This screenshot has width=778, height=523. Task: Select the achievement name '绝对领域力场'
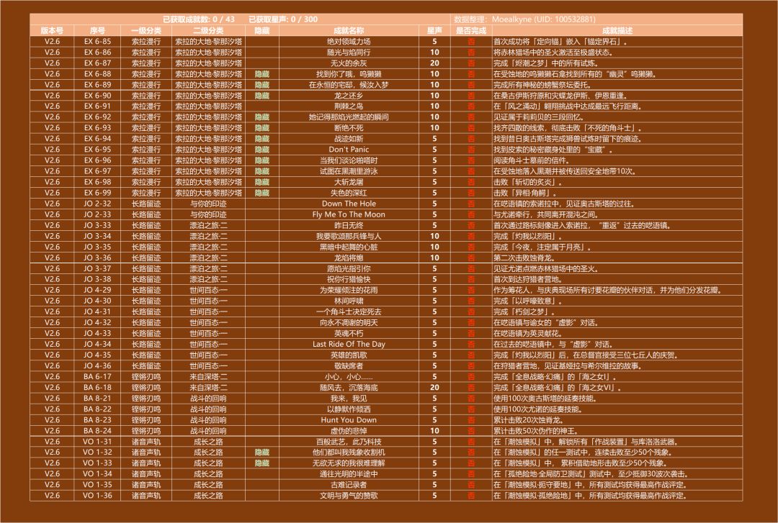coord(349,42)
